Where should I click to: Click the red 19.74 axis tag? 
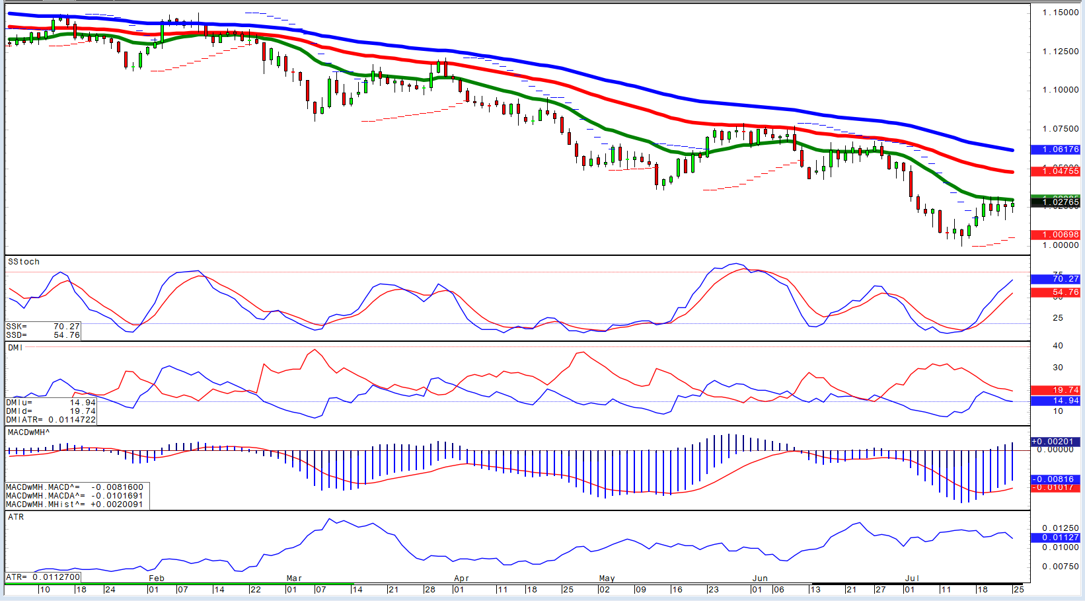[1056, 390]
